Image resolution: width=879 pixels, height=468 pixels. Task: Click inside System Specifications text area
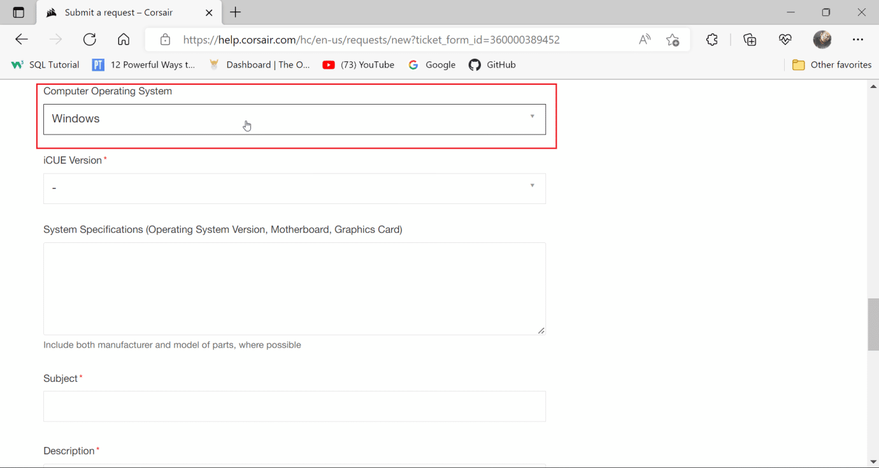(x=294, y=288)
